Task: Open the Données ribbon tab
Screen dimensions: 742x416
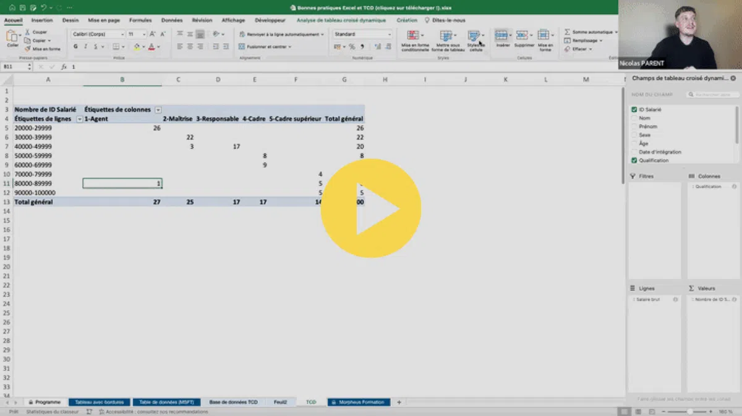Action: point(172,20)
